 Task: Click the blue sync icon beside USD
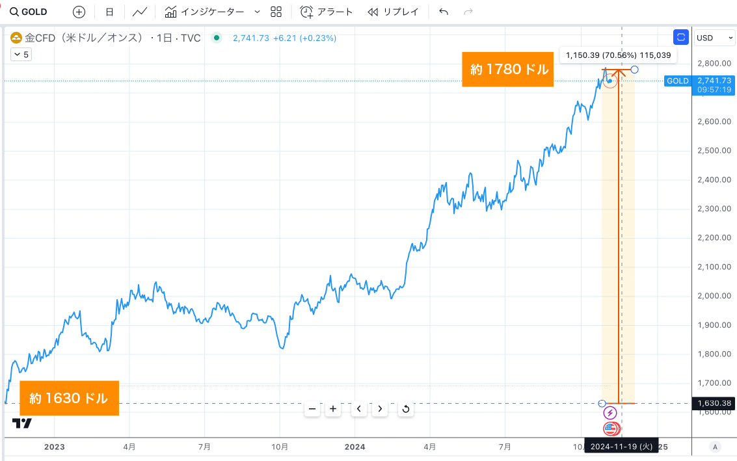coord(680,37)
